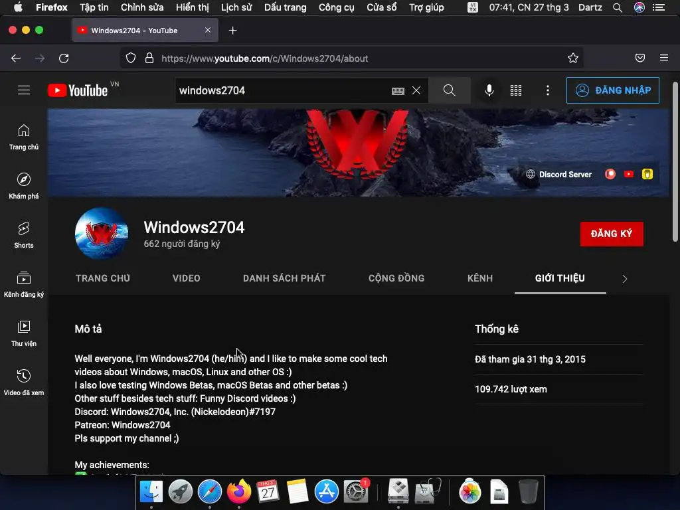
Task: Clear the search text with the X icon
Action: tap(416, 90)
